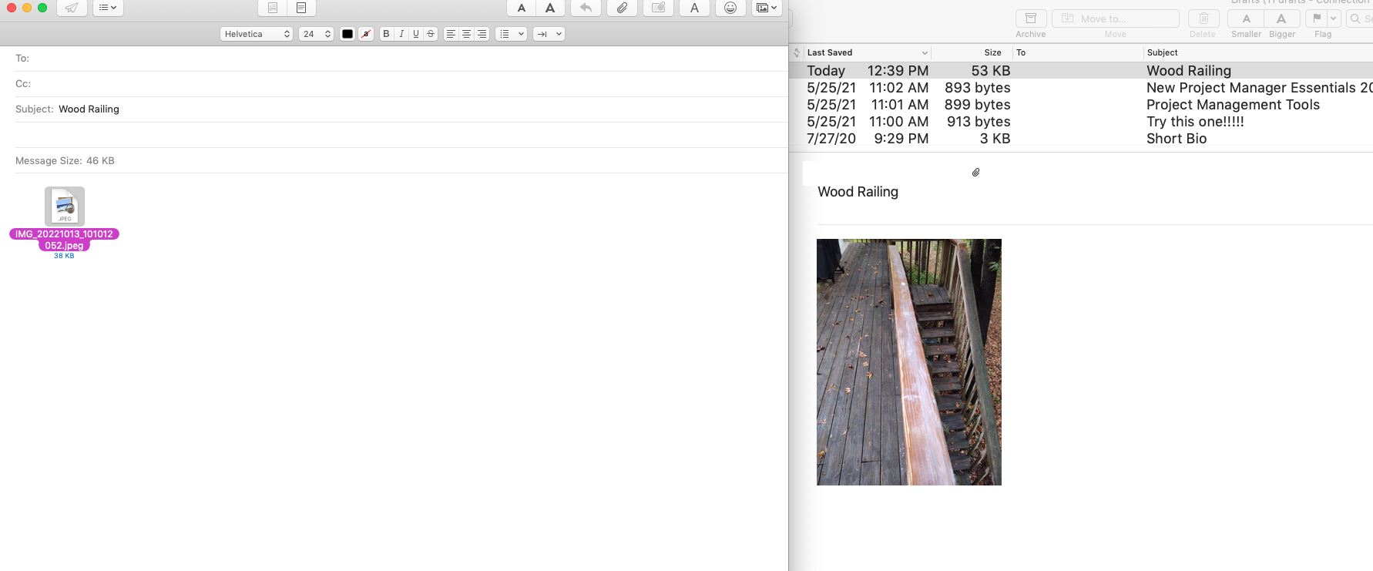Click the 7/27/20 date cell
The width and height of the screenshot is (1373, 571).
(831, 139)
